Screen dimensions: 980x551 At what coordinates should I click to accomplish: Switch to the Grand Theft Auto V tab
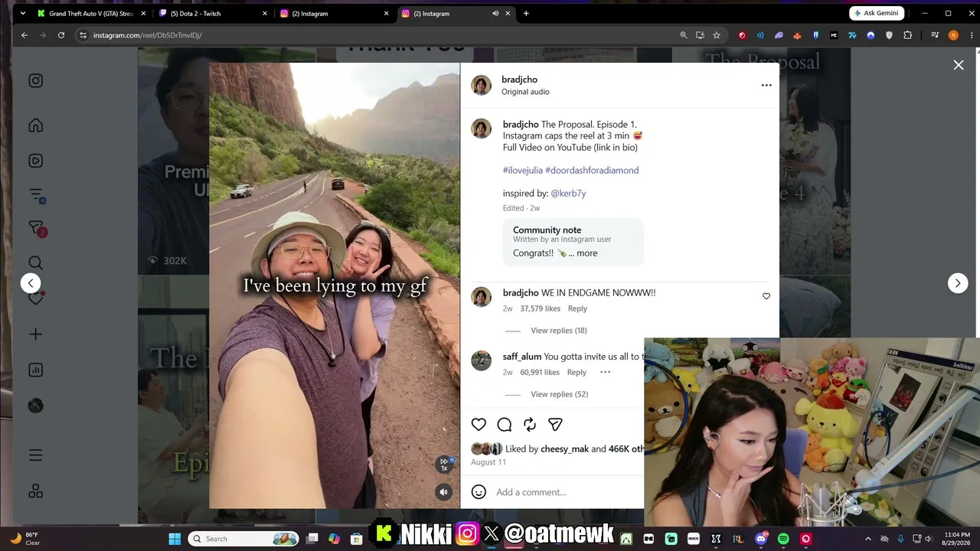pyautogui.click(x=91, y=13)
